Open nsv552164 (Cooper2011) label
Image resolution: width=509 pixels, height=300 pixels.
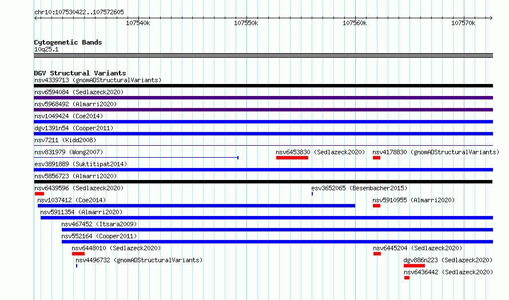(99, 236)
